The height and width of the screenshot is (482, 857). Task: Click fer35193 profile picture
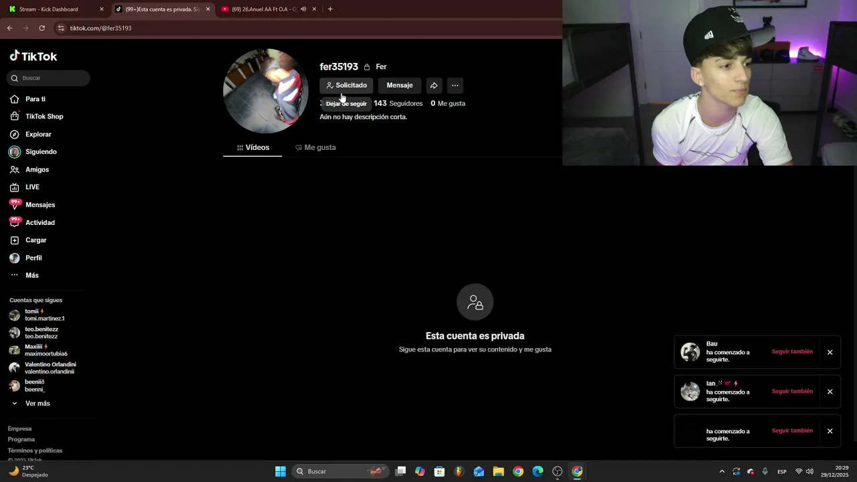point(266,91)
